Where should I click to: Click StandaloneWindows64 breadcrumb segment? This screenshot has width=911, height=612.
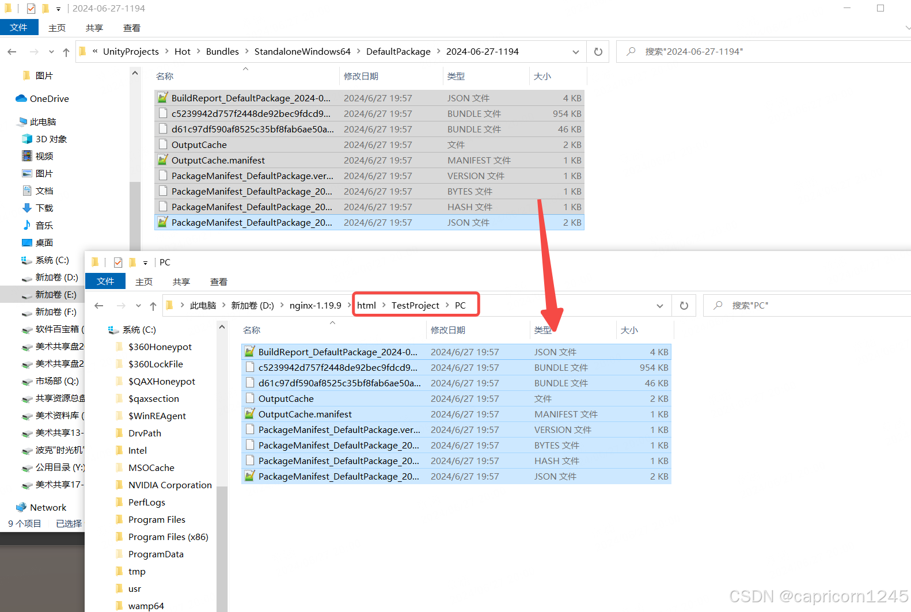coord(302,52)
